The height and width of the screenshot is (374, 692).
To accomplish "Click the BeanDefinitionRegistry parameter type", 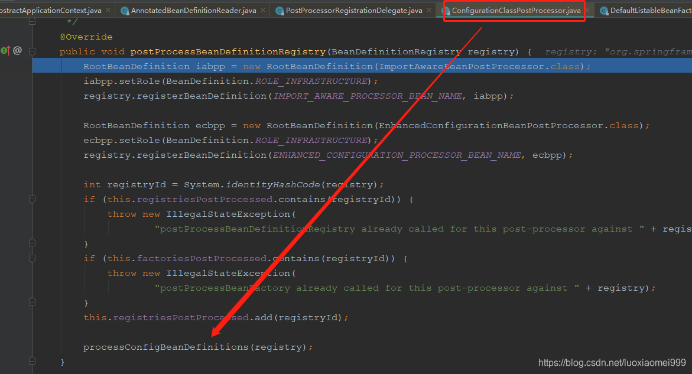I will point(397,51).
